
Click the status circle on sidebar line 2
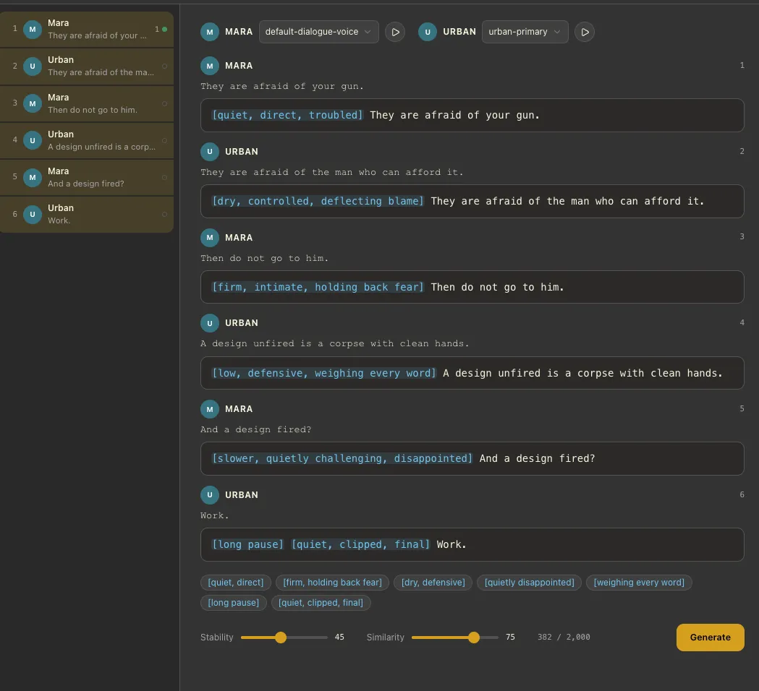click(164, 66)
